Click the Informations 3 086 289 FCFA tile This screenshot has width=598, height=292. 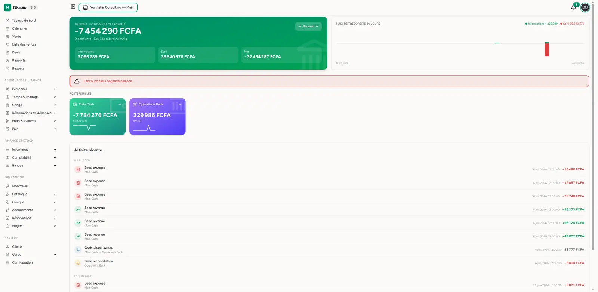pyautogui.click(x=115, y=55)
